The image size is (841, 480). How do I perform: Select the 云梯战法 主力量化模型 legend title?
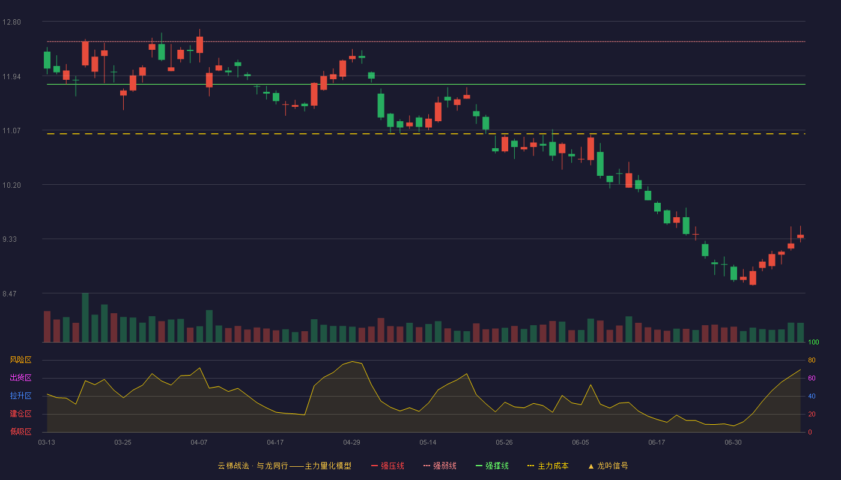pos(284,466)
